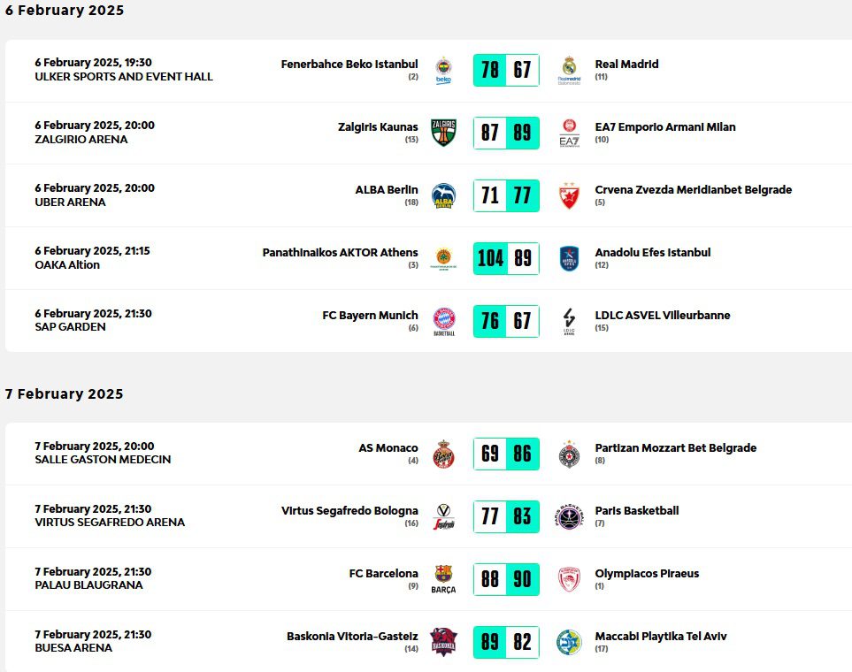Click the Maccabi Playtika Tel Aviv logo
The height and width of the screenshot is (672, 852).
point(570,642)
